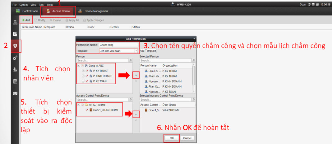332x144 pixels.
Task: Click search magnifier in Selected Person panel
Action: click(x=194, y=61)
